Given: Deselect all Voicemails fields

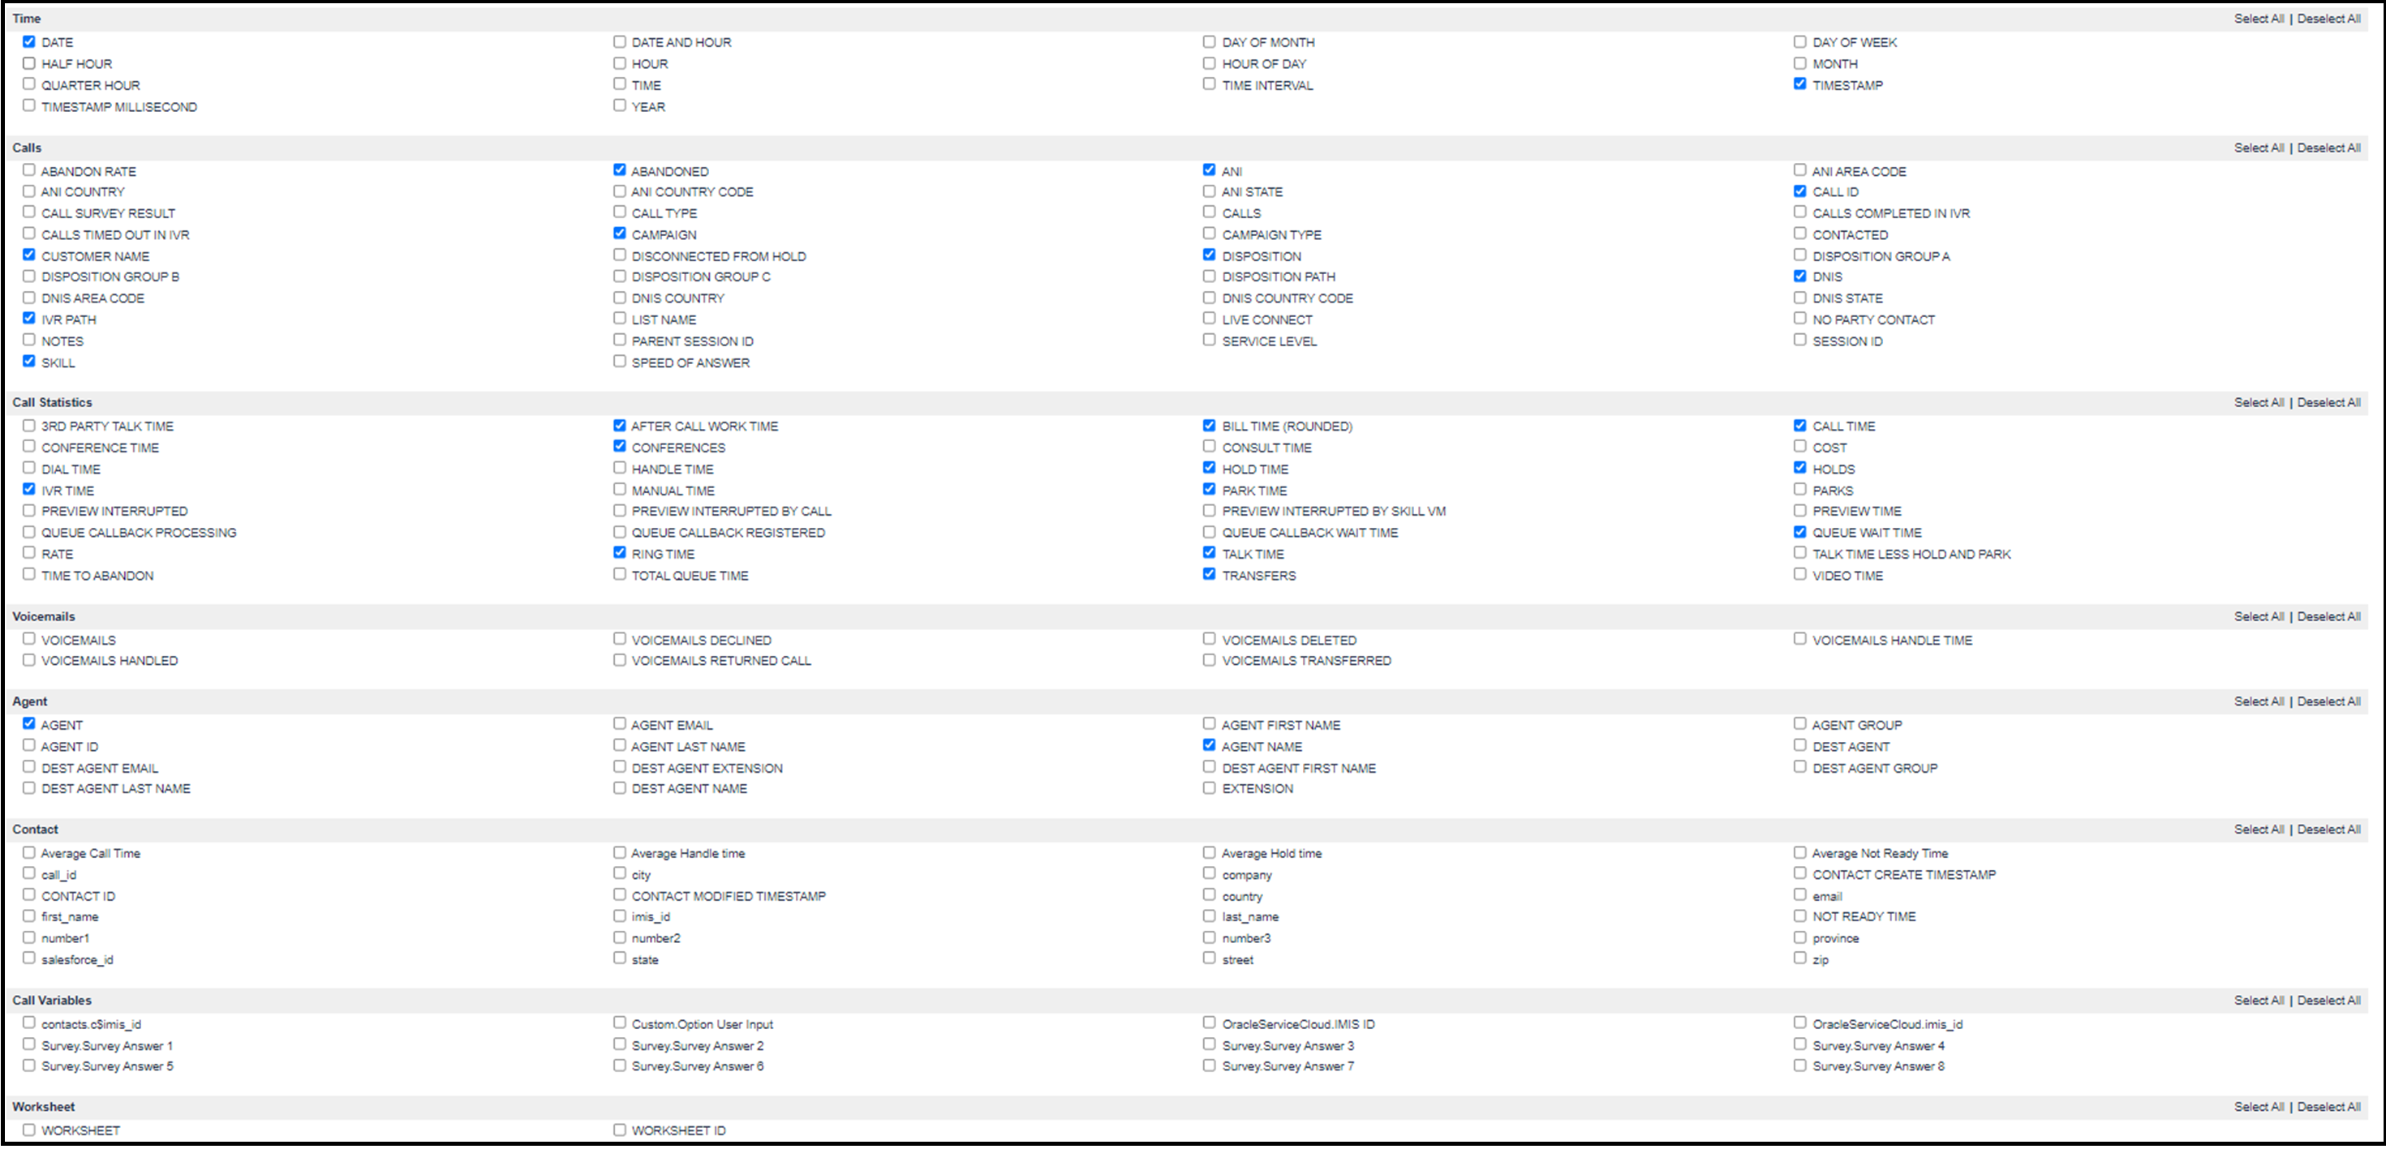Looking at the screenshot, I should [2329, 615].
